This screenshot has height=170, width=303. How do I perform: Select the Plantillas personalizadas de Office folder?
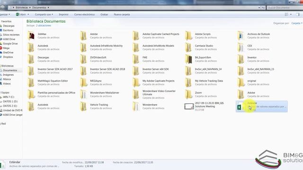pos(52,94)
